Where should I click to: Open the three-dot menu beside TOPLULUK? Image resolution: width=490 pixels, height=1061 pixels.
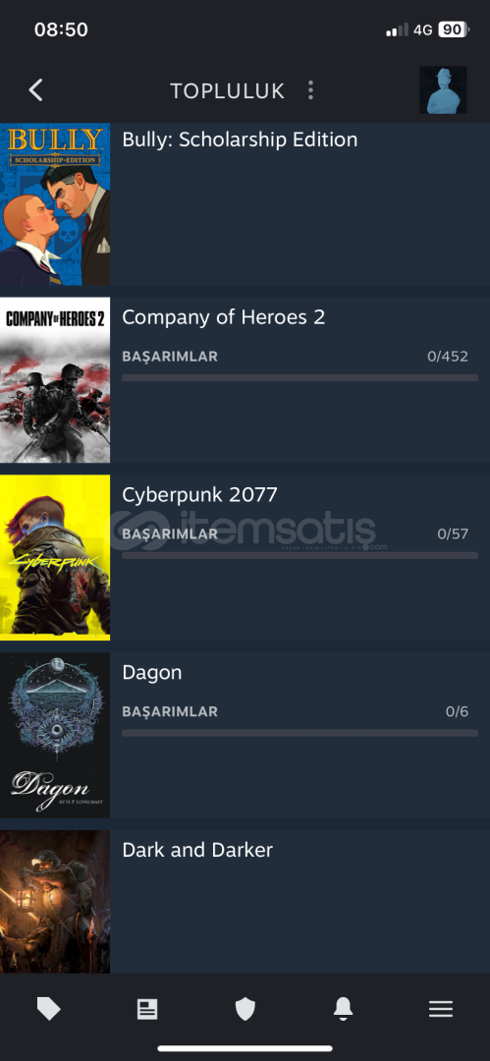(310, 90)
